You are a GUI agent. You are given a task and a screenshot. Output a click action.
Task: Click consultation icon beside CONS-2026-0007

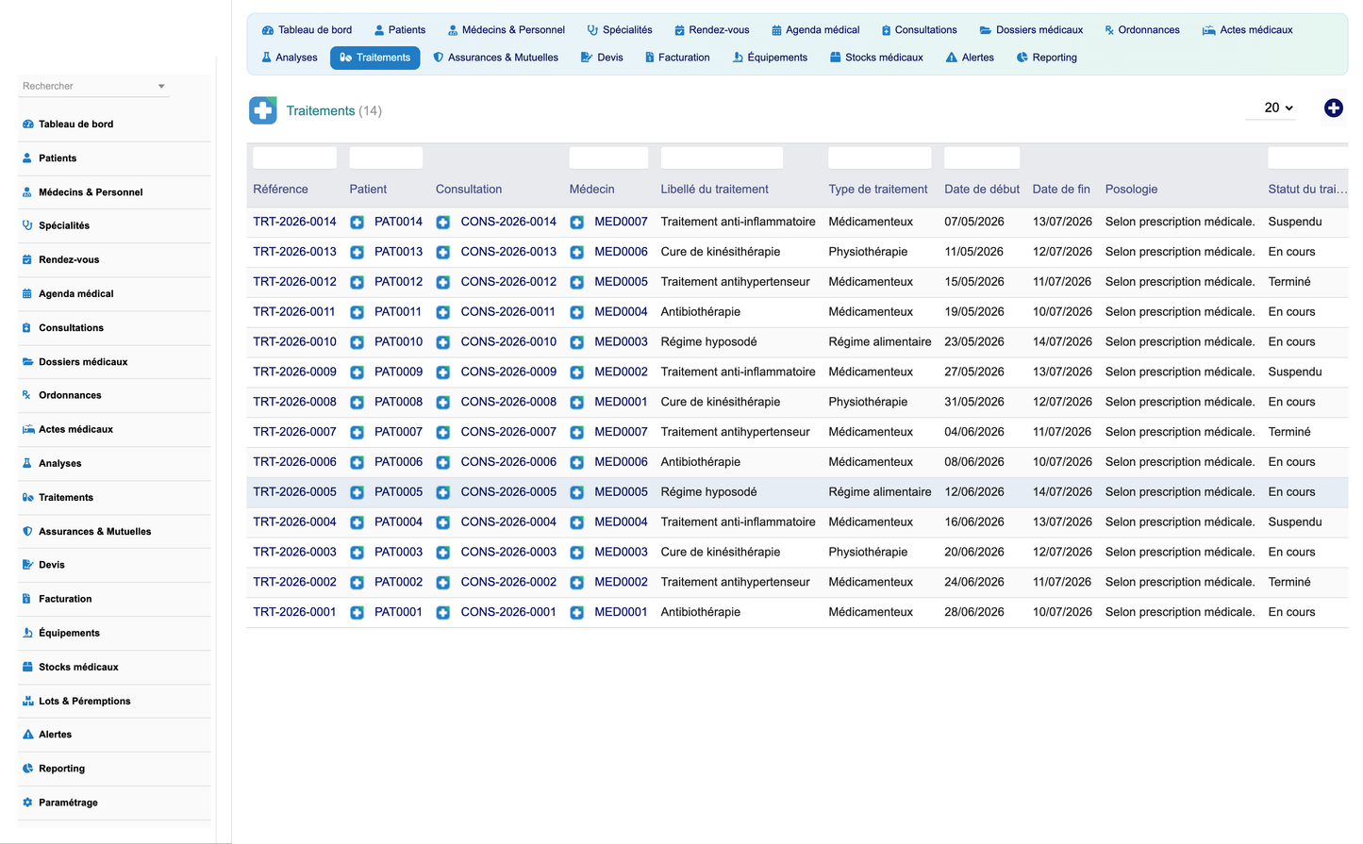[442, 433]
